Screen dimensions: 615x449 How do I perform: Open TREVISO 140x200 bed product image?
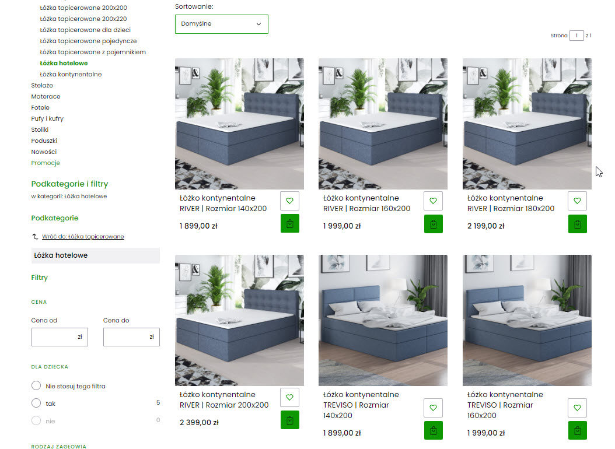click(383, 321)
